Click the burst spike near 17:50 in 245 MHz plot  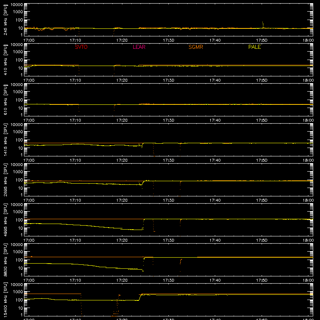coord(263,24)
